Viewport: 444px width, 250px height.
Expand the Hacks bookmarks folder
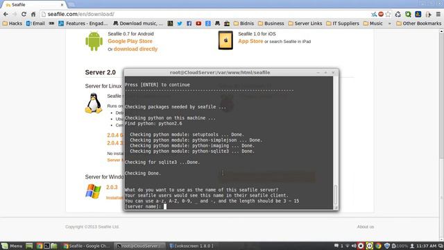12,24
